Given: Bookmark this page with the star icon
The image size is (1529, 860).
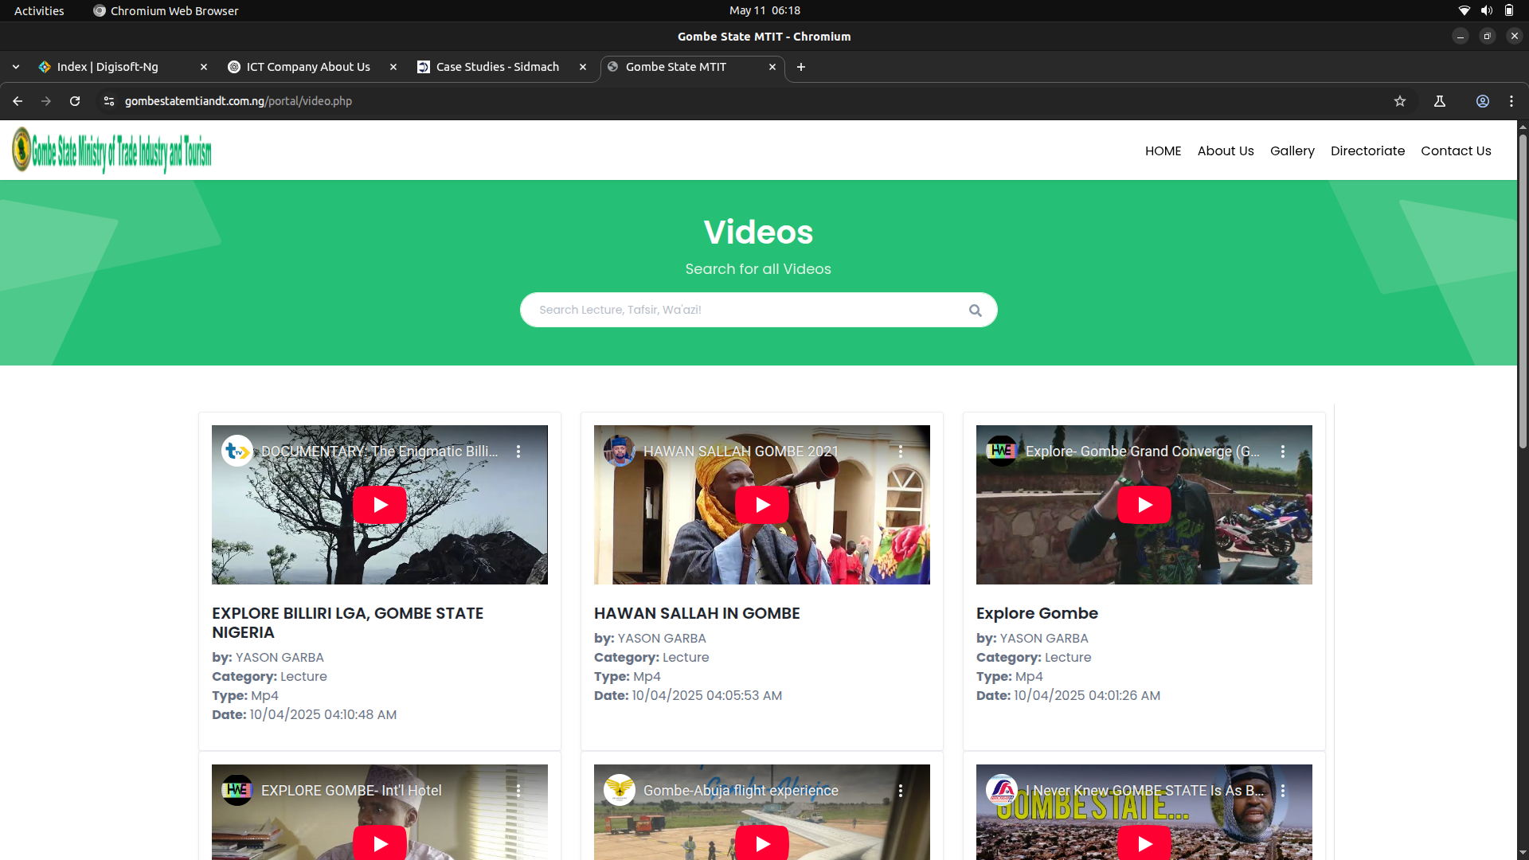Looking at the screenshot, I should point(1400,101).
